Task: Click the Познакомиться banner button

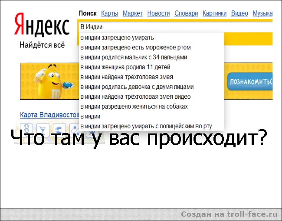Action: pos(250,81)
